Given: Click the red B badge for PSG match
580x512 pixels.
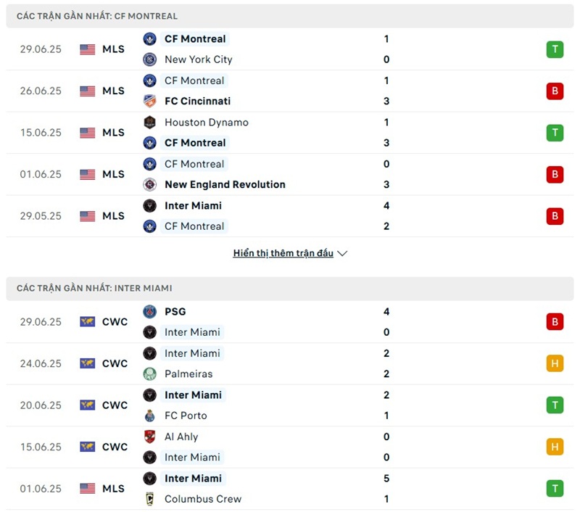Looking at the screenshot, I should pyautogui.click(x=555, y=322).
